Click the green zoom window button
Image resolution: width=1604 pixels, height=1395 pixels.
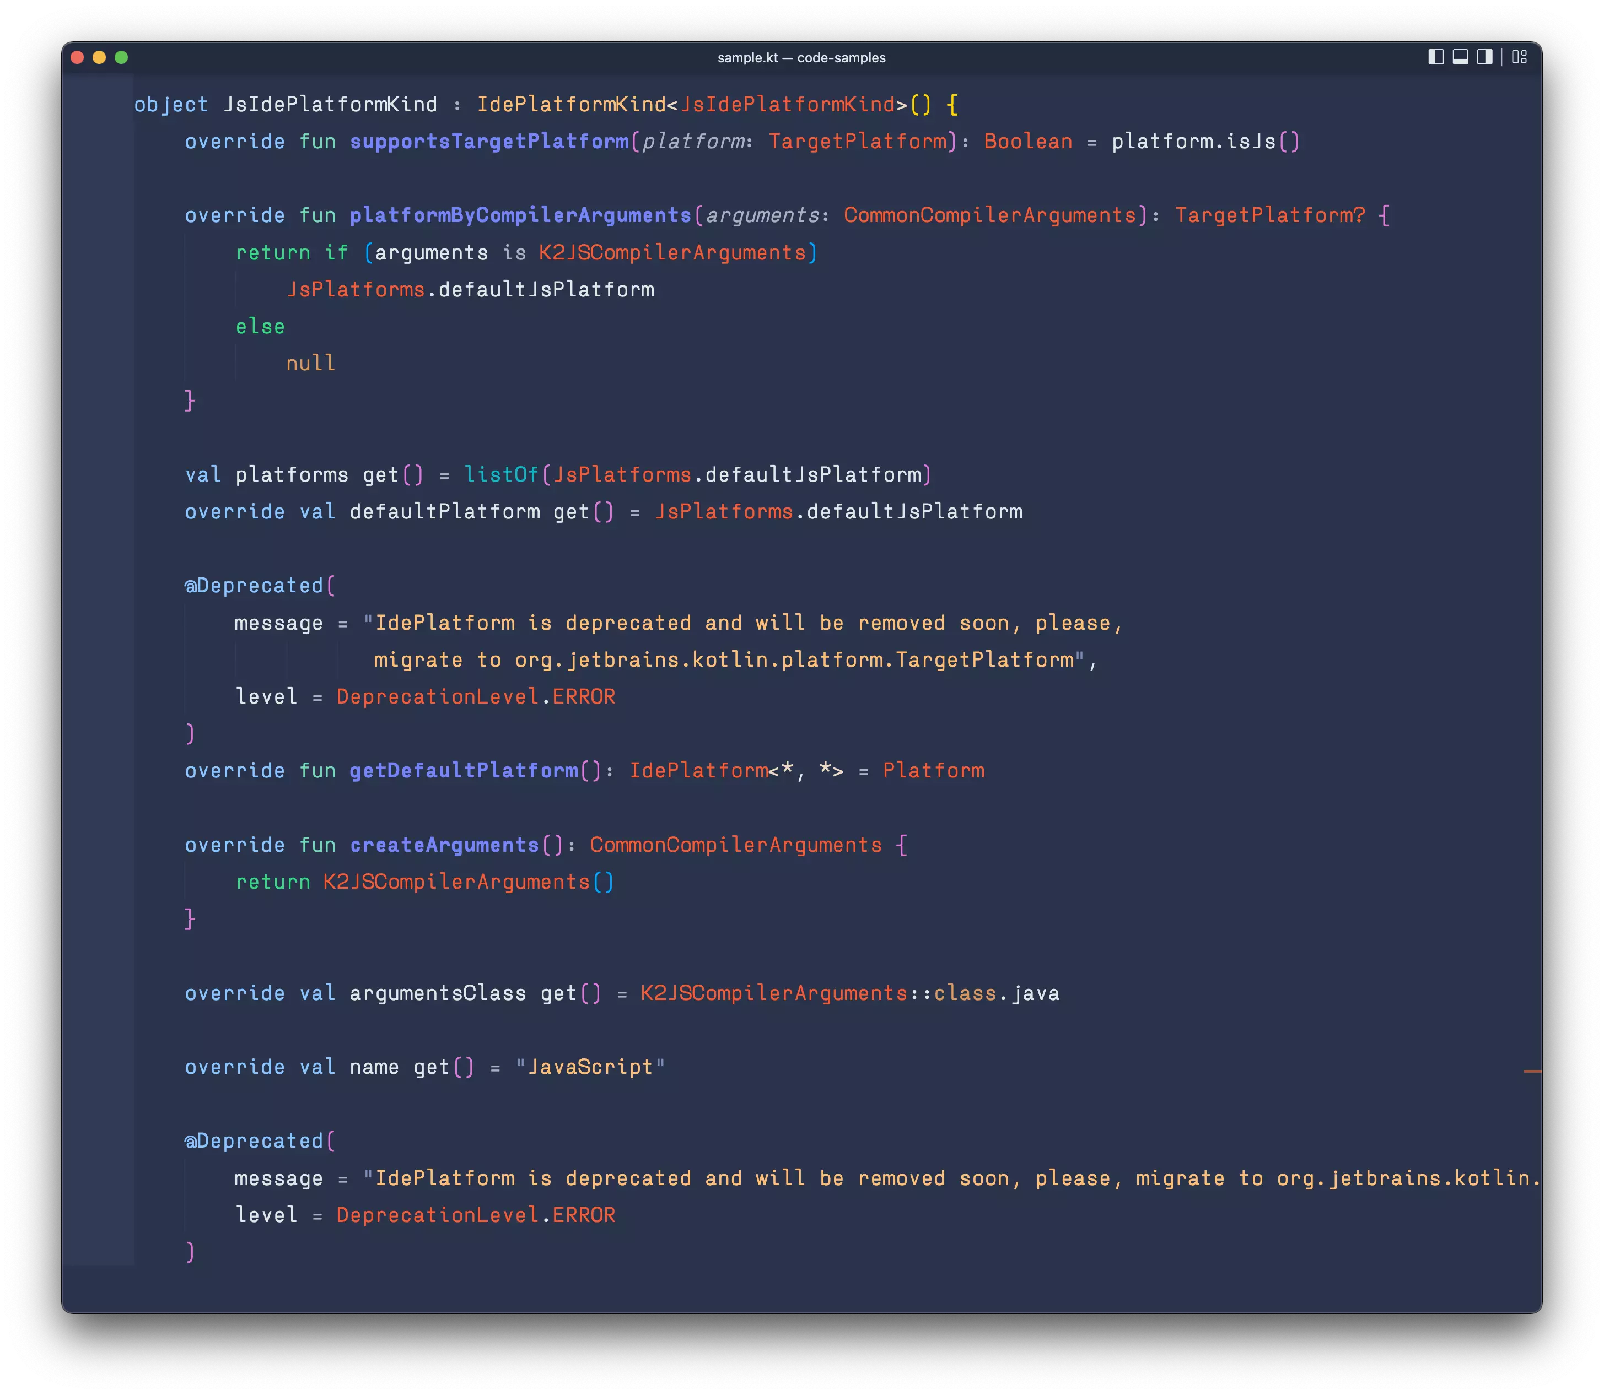pyautogui.click(x=121, y=57)
